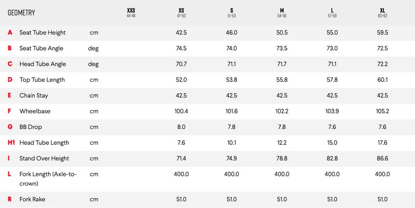Click the Seat Tube Height label
This screenshot has height=208, width=415.
coord(43,33)
